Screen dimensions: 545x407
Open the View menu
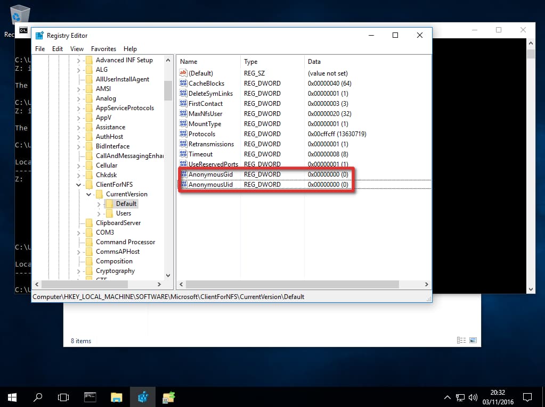pos(77,48)
